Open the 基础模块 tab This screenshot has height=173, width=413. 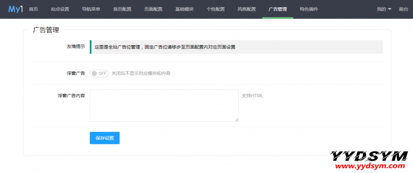(184, 9)
